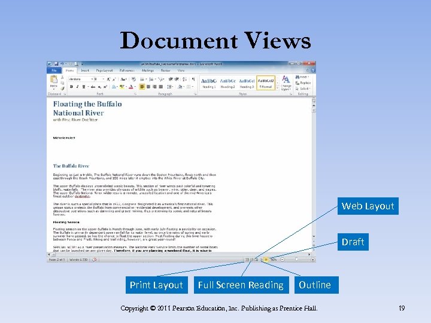Toggle Align Text Left button
This screenshot has width=431, height=323.
tap(142, 87)
